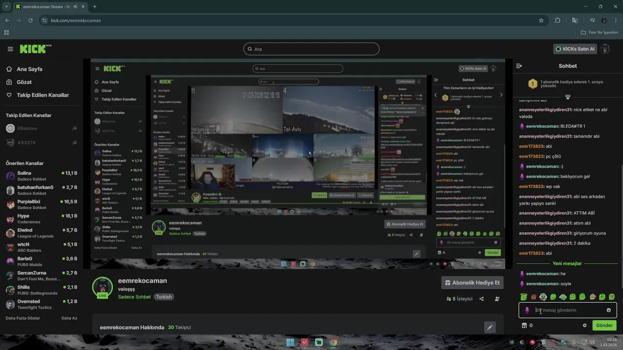
Task: Click the headphones frog emote, third in quick emotes
Action: (x=543, y=297)
